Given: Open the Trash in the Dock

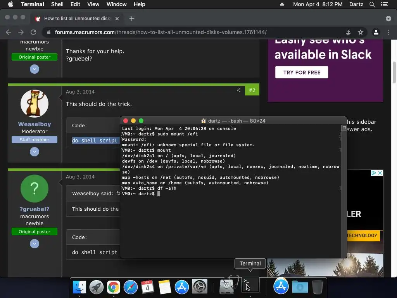Looking at the screenshot, I should click(318, 287).
